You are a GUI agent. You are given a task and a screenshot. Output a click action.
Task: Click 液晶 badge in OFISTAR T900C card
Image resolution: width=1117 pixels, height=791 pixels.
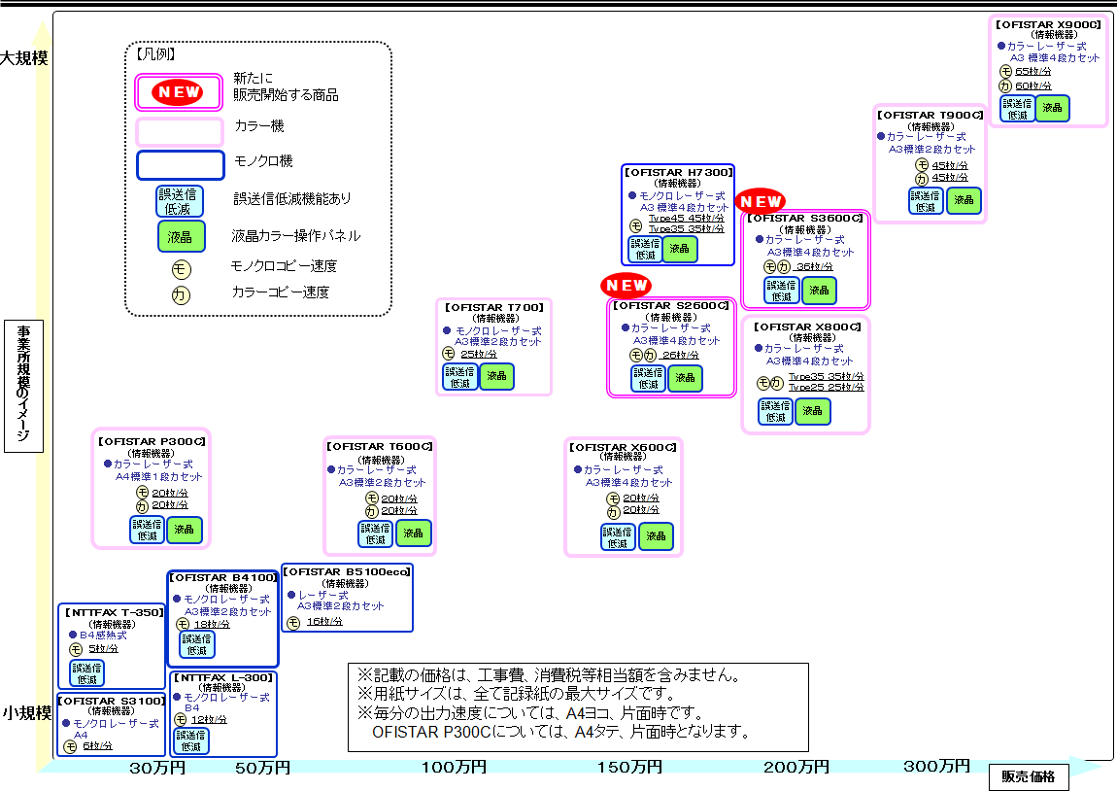pos(964,201)
